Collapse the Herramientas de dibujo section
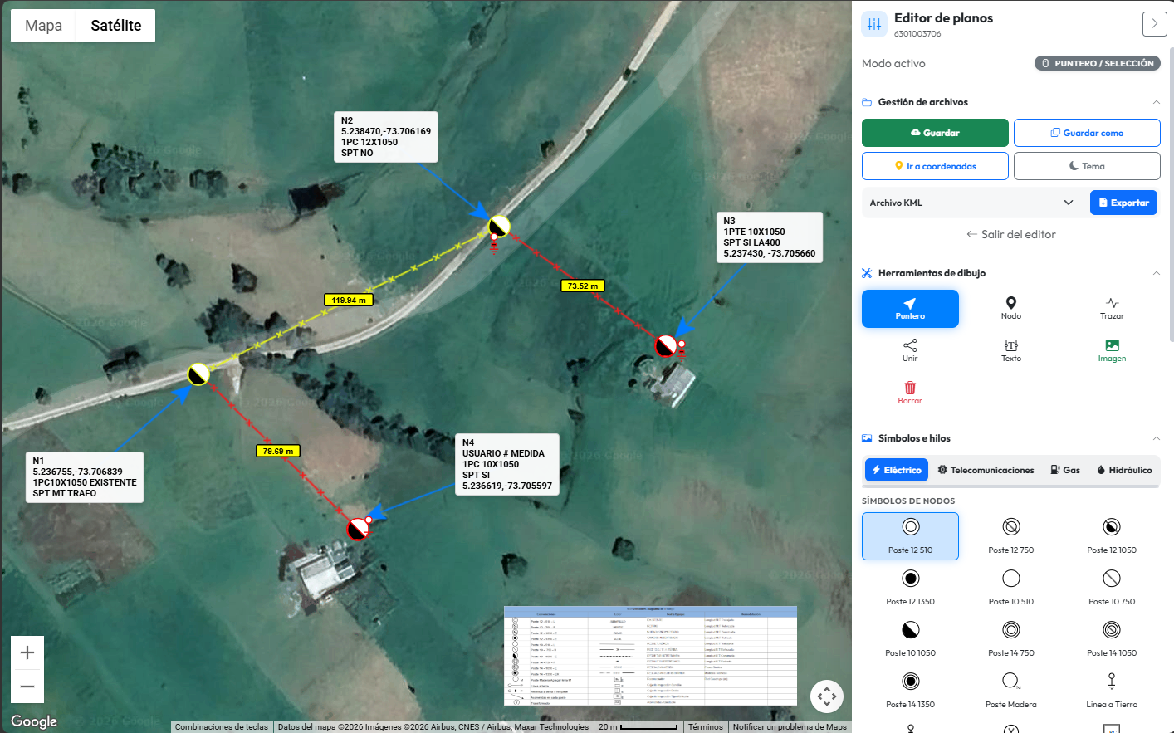 pyautogui.click(x=1156, y=273)
